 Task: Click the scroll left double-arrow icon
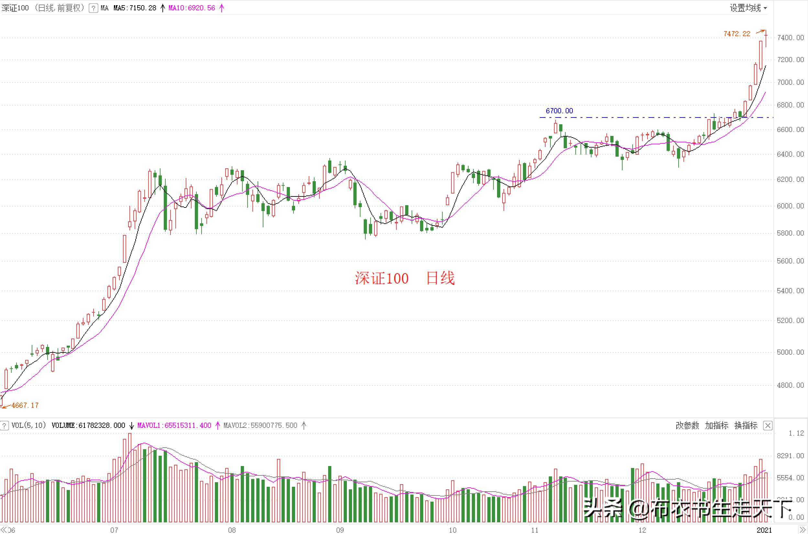[x=4, y=529]
